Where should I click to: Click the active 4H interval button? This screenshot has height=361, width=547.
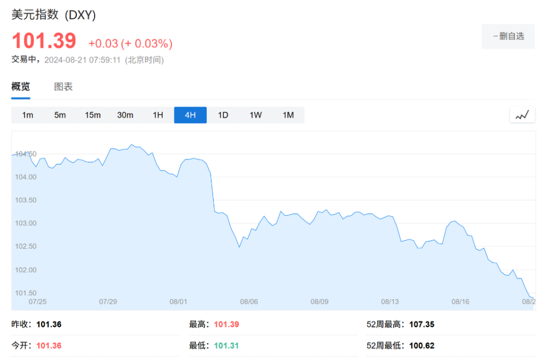click(190, 115)
